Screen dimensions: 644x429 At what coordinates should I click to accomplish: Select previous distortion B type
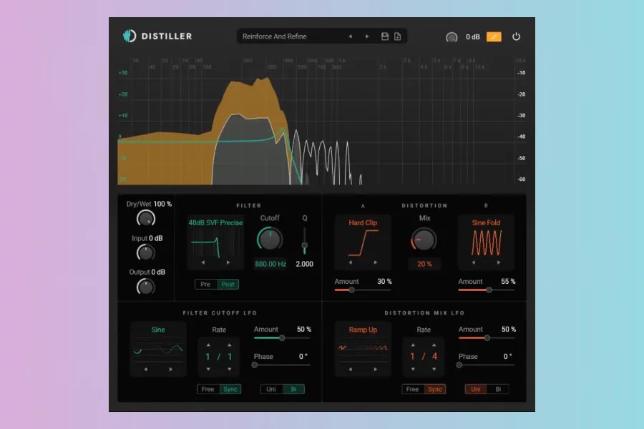(474, 262)
